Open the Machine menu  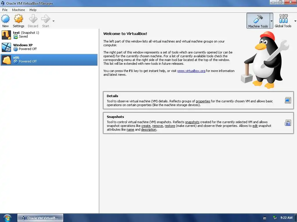pos(18,10)
